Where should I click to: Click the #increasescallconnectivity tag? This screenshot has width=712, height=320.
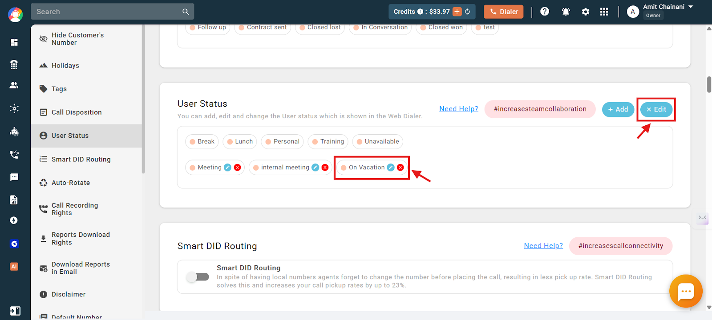(621, 246)
